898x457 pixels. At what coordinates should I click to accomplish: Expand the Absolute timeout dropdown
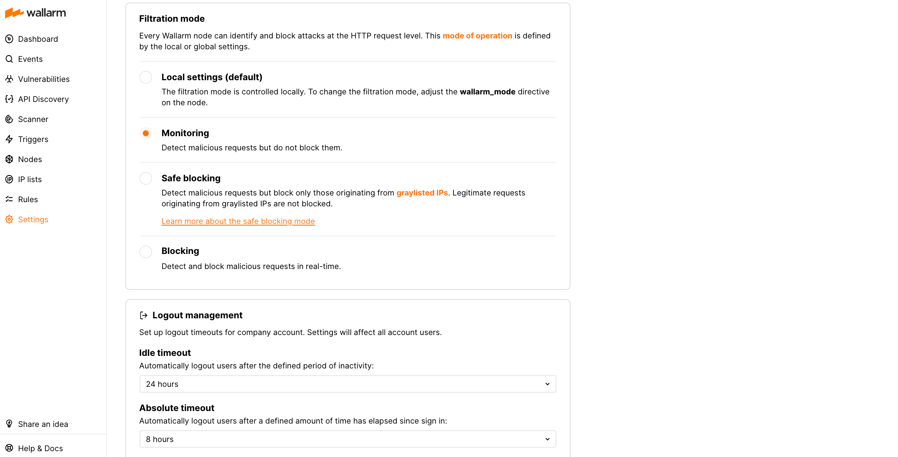[348, 439]
